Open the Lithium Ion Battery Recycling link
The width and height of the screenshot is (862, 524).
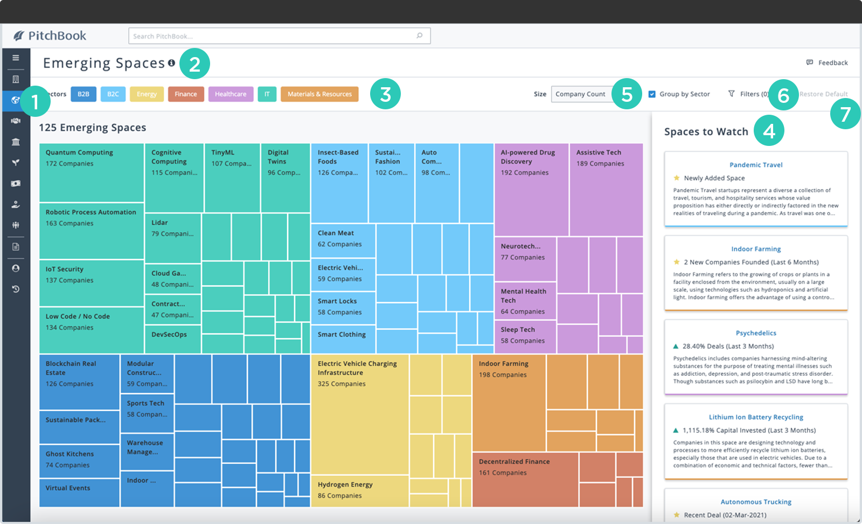click(756, 417)
